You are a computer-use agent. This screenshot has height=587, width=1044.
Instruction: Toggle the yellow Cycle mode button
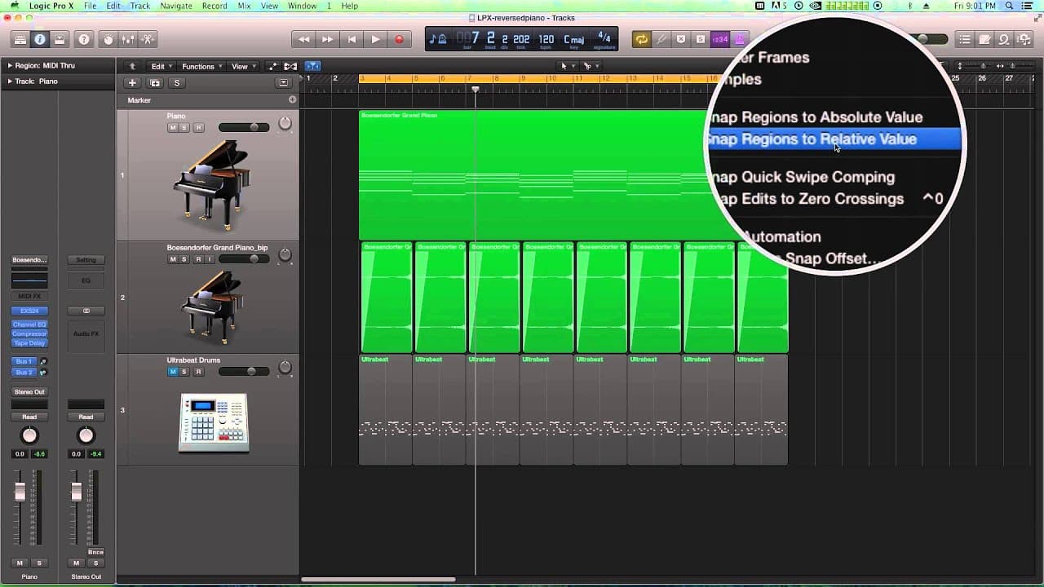click(642, 39)
